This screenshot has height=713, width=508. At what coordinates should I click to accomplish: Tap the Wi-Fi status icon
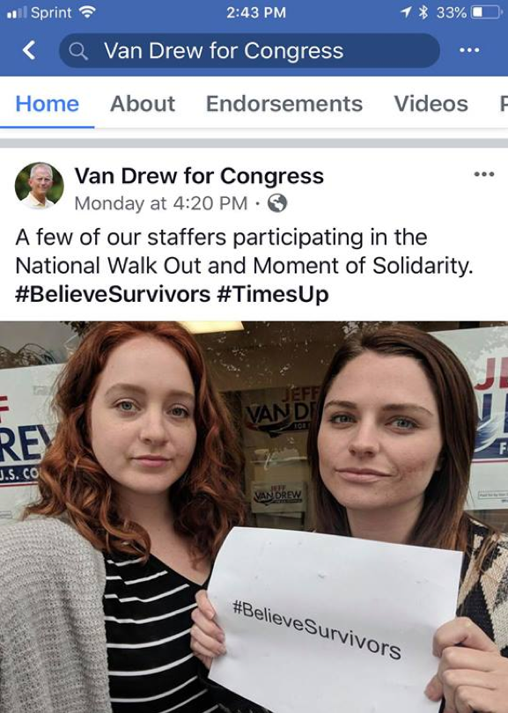pyautogui.click(x=87, y=12)
